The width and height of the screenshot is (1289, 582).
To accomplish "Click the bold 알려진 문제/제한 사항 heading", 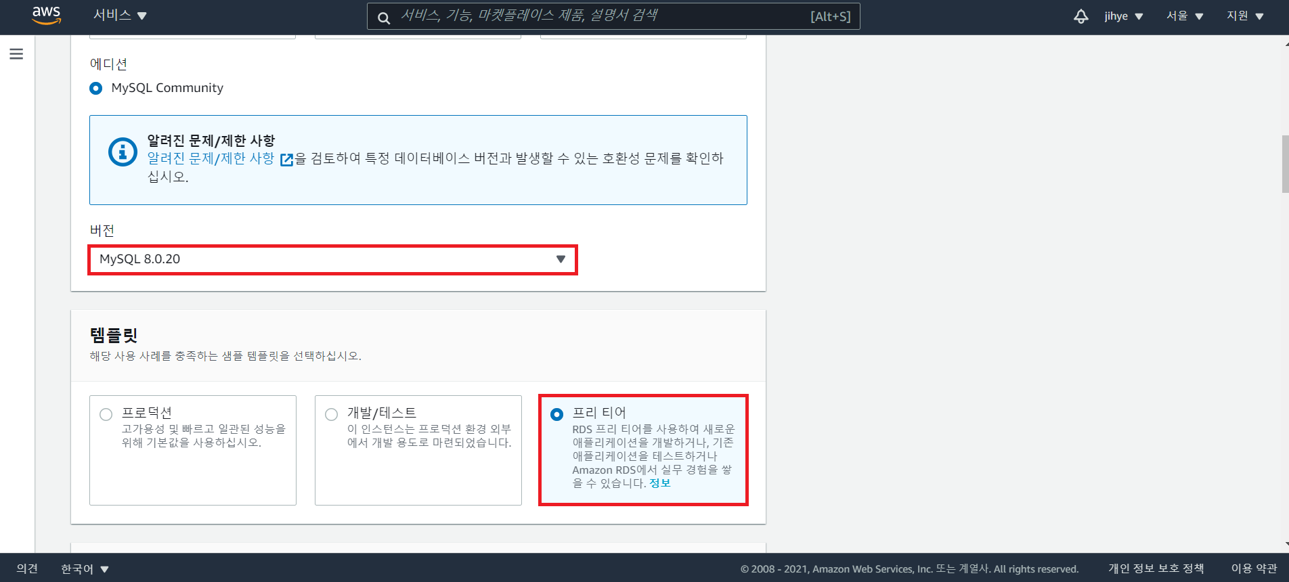I will [x=211, y=141].
